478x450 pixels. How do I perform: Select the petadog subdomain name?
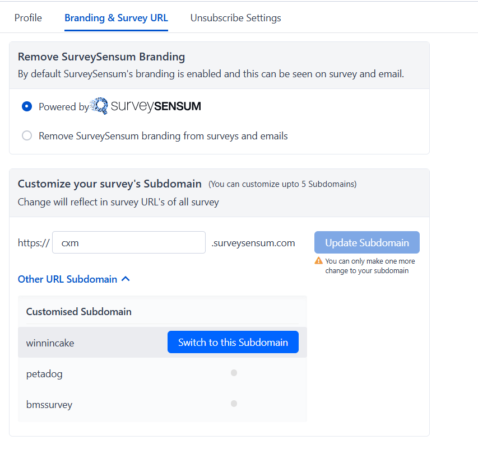pos(44,373)
